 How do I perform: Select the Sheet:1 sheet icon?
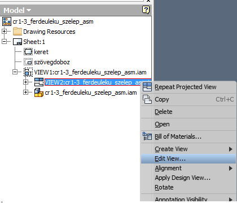coord(17,42)
